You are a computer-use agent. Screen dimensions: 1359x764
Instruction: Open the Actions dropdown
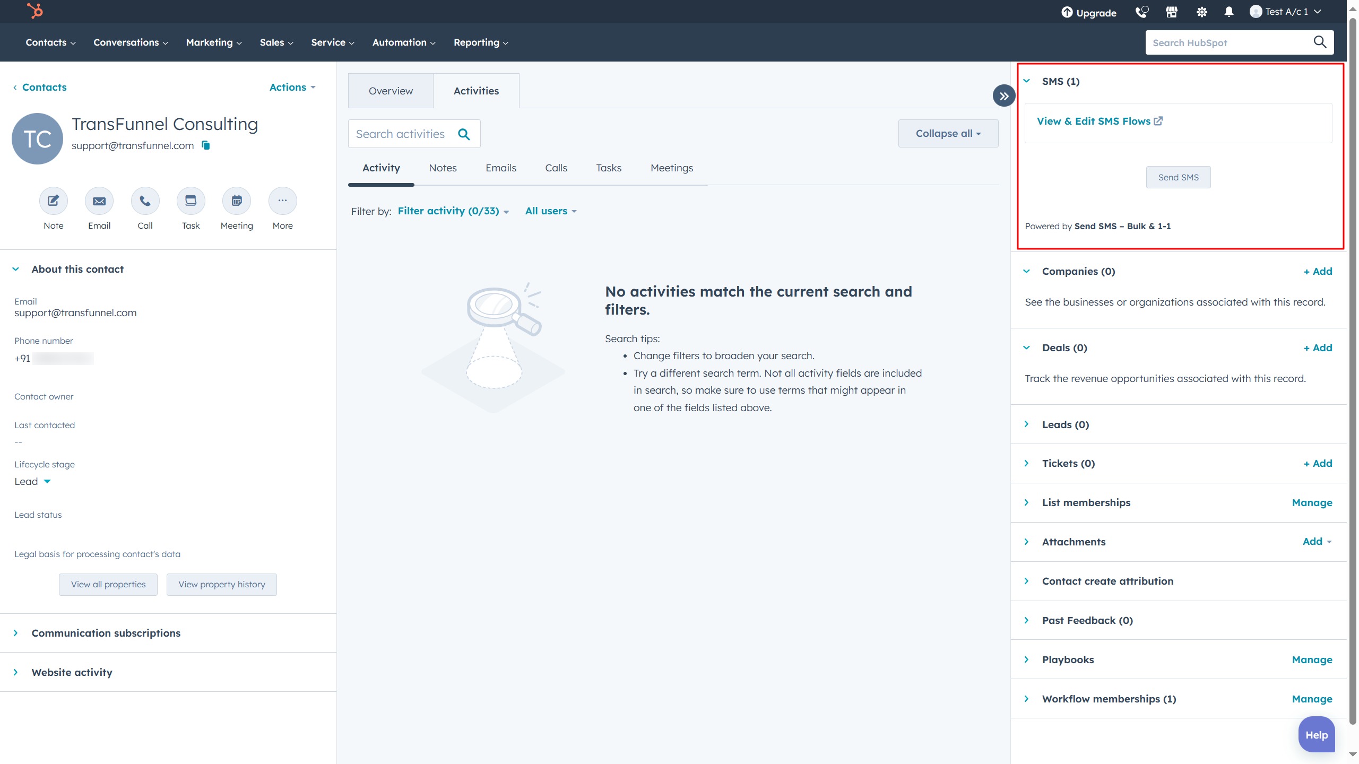[x=291, y=87]
